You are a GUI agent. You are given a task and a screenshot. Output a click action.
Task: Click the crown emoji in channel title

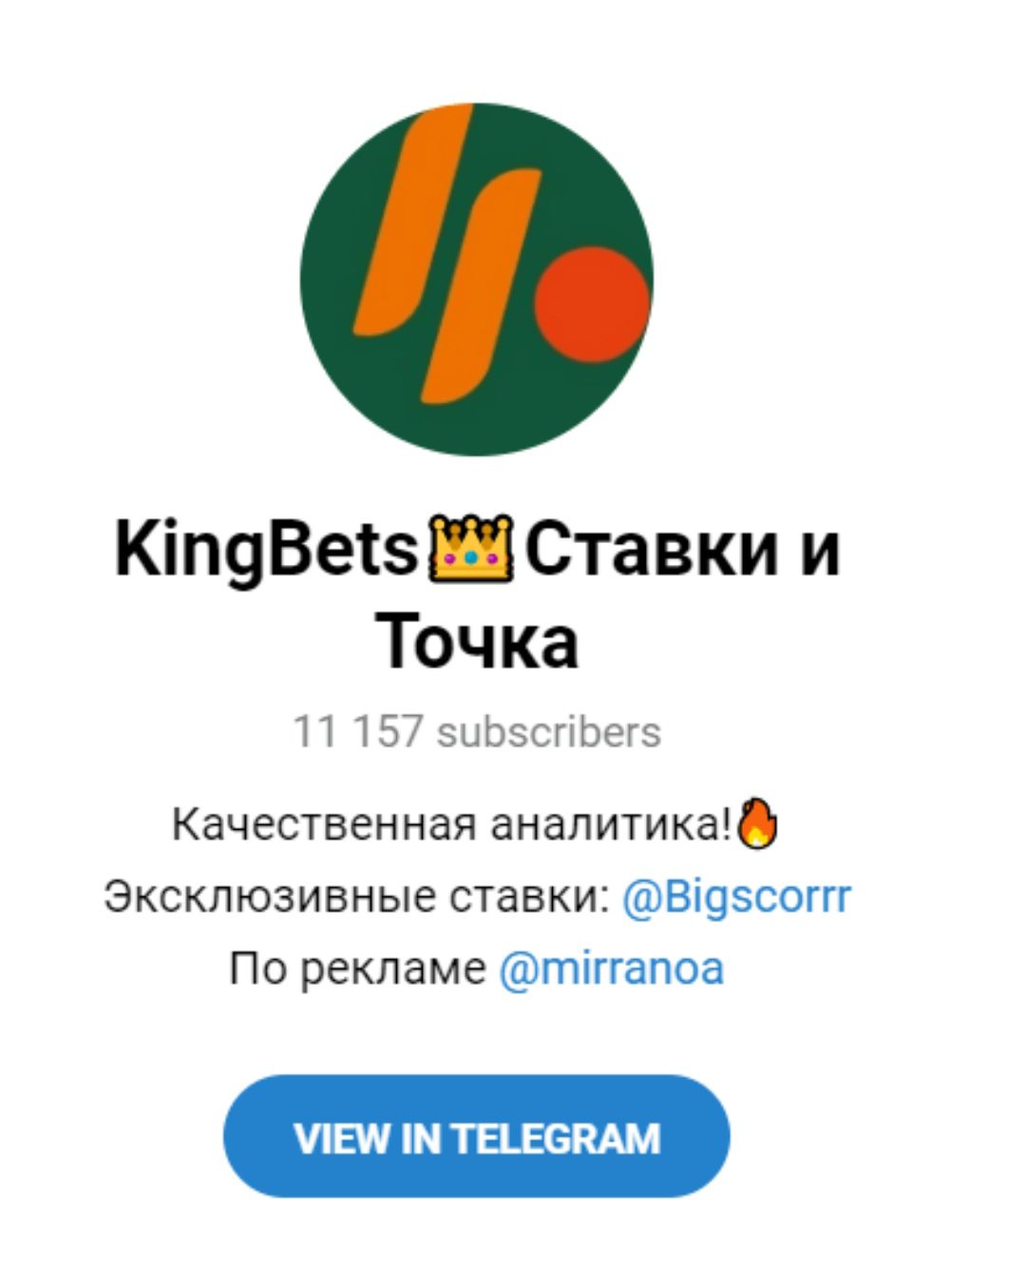click(x=471, y=550)
